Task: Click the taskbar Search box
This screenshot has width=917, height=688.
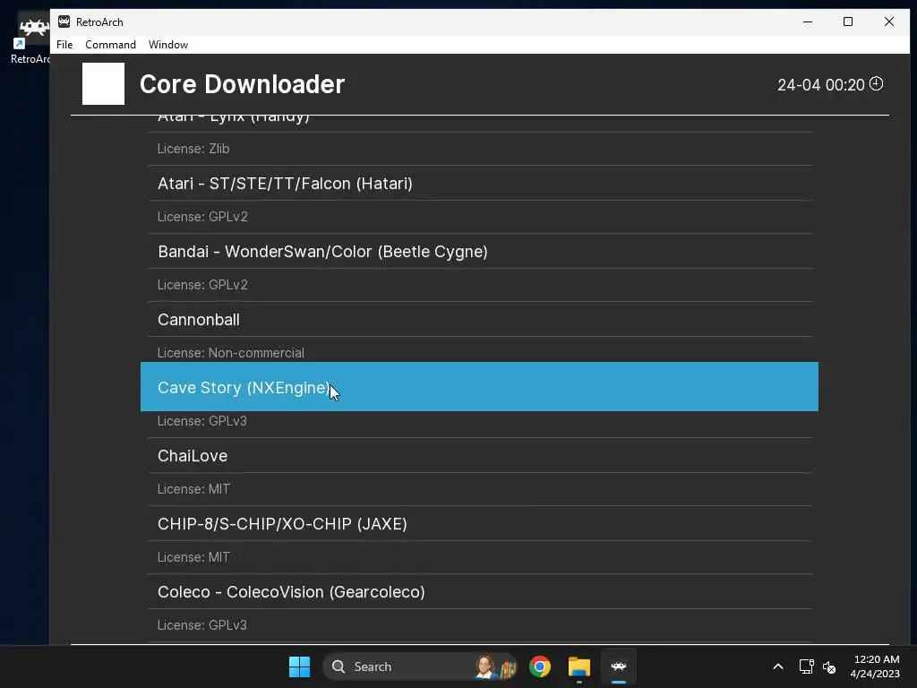Action: pos(420,666)
